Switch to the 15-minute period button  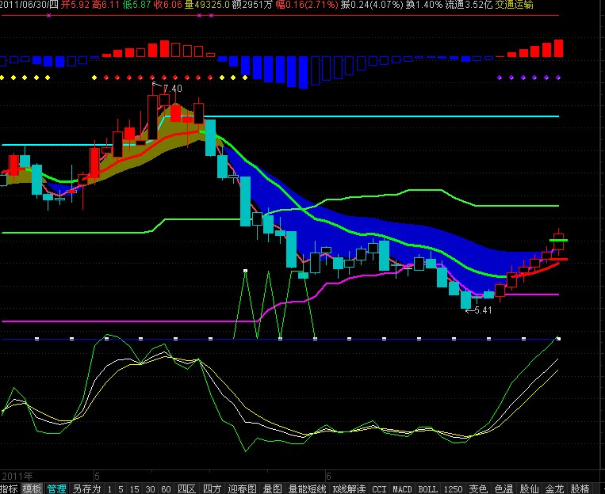pyautogui.click(x=134, y=489)
